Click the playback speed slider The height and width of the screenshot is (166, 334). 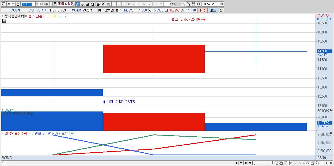[263, 163]
